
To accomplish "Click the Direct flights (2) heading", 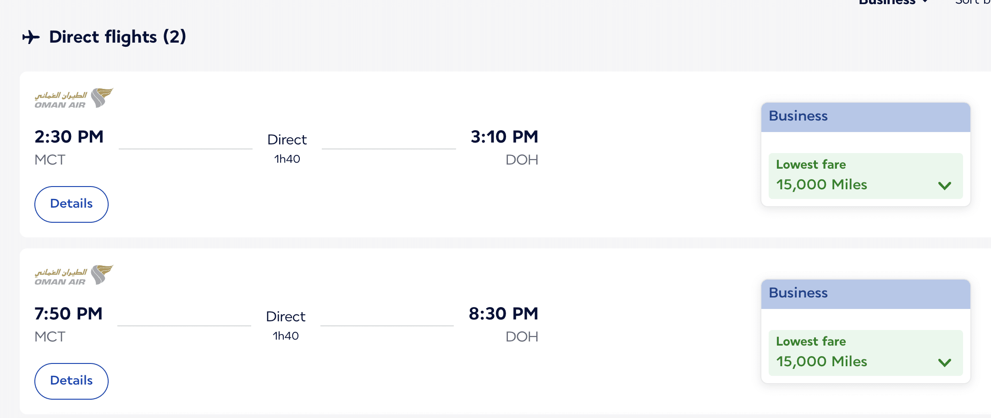I will click(x=117, y=37).
